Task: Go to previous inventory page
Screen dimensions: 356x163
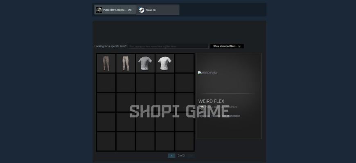Action: [171, 156]
